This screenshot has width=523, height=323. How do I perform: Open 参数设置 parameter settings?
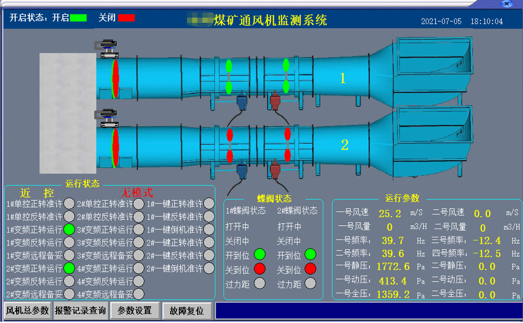point(134,311)
